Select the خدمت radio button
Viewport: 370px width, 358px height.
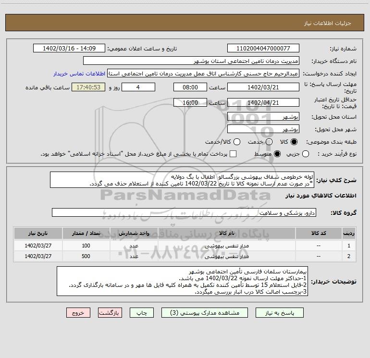(269, 142)
